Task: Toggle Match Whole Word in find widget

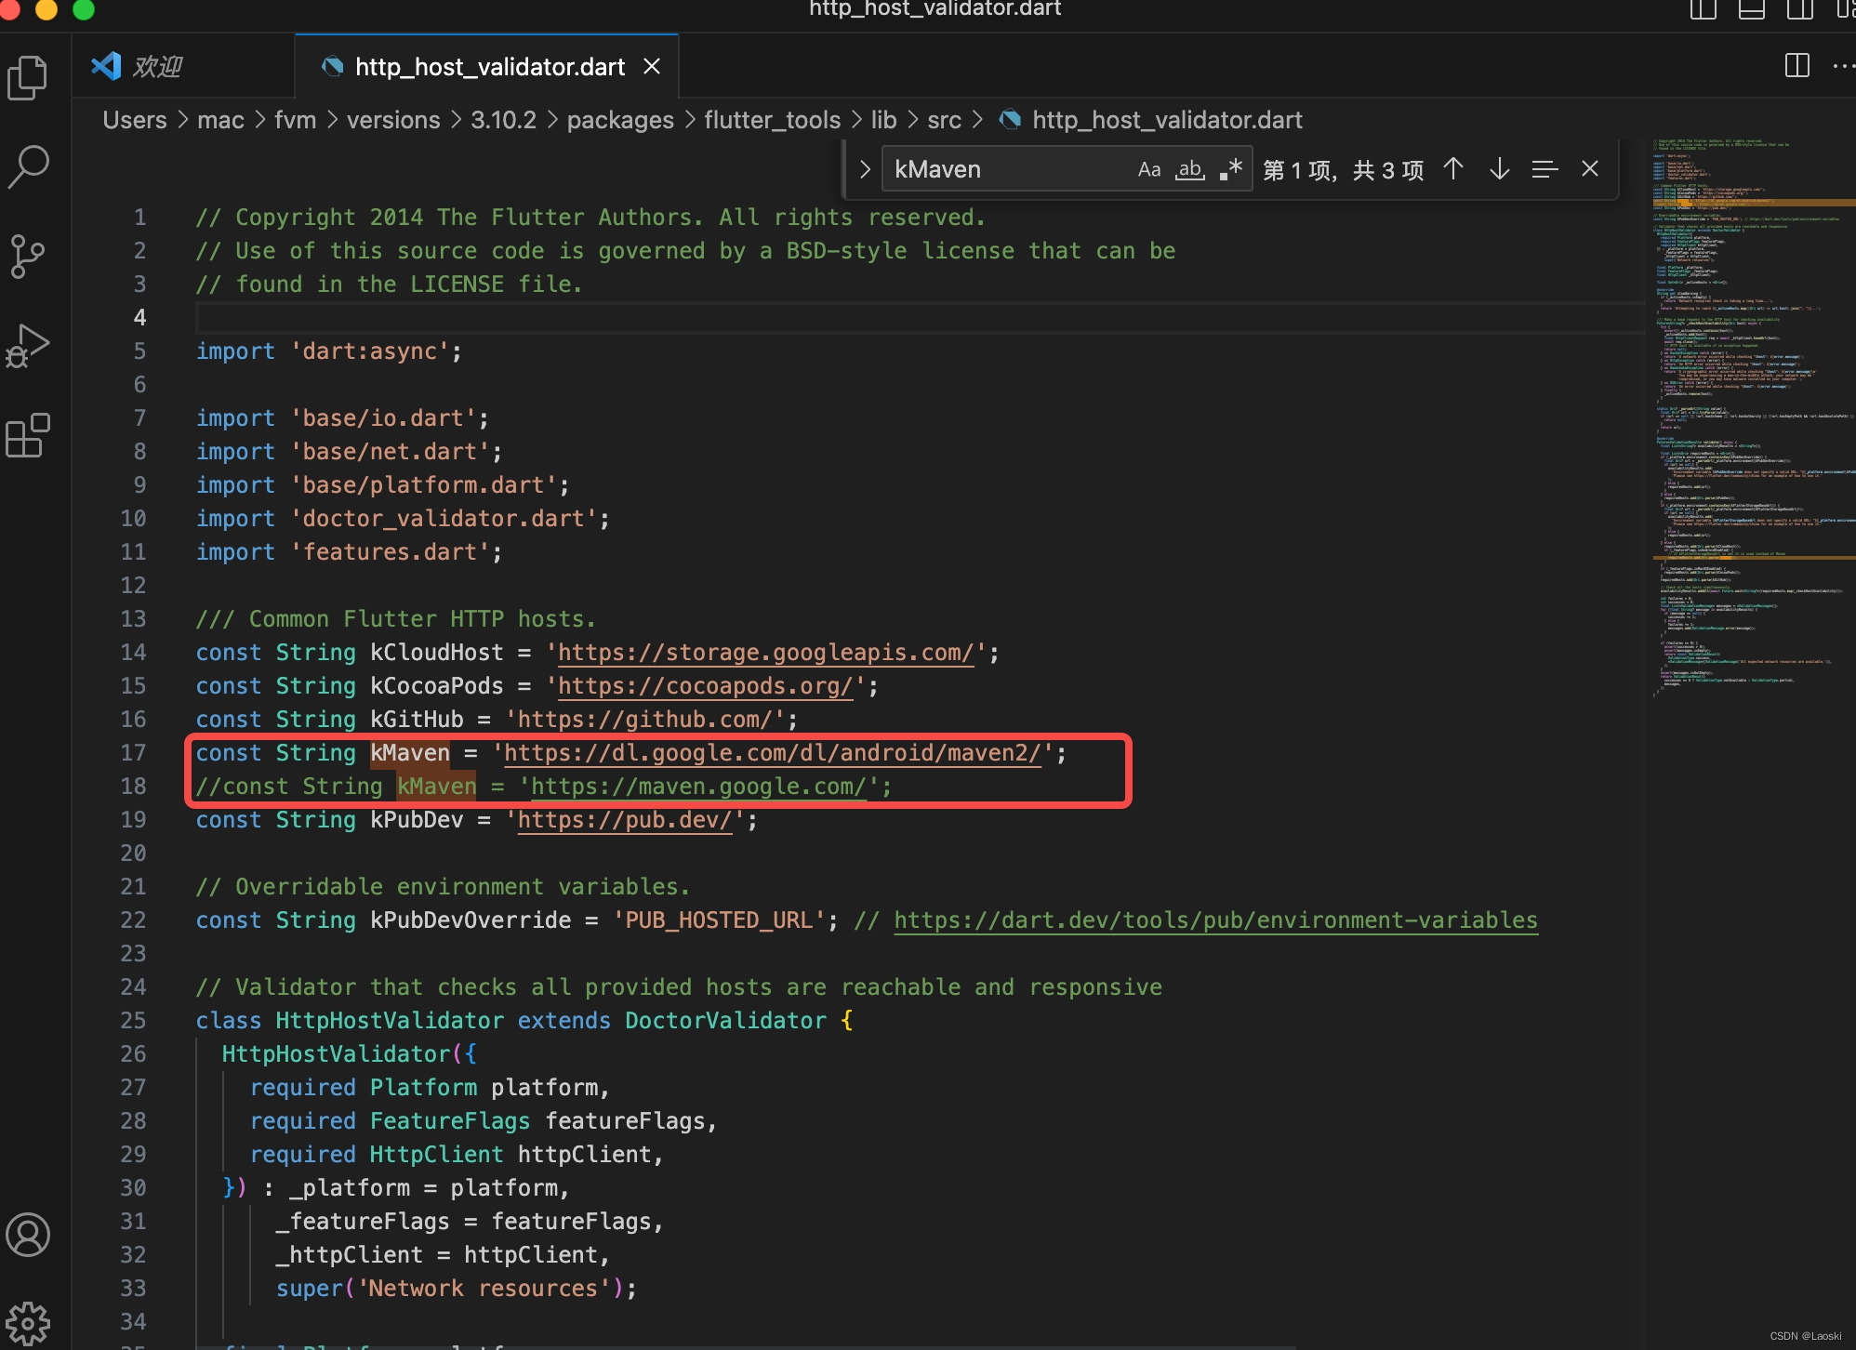Action: [x=1190, y=169]
